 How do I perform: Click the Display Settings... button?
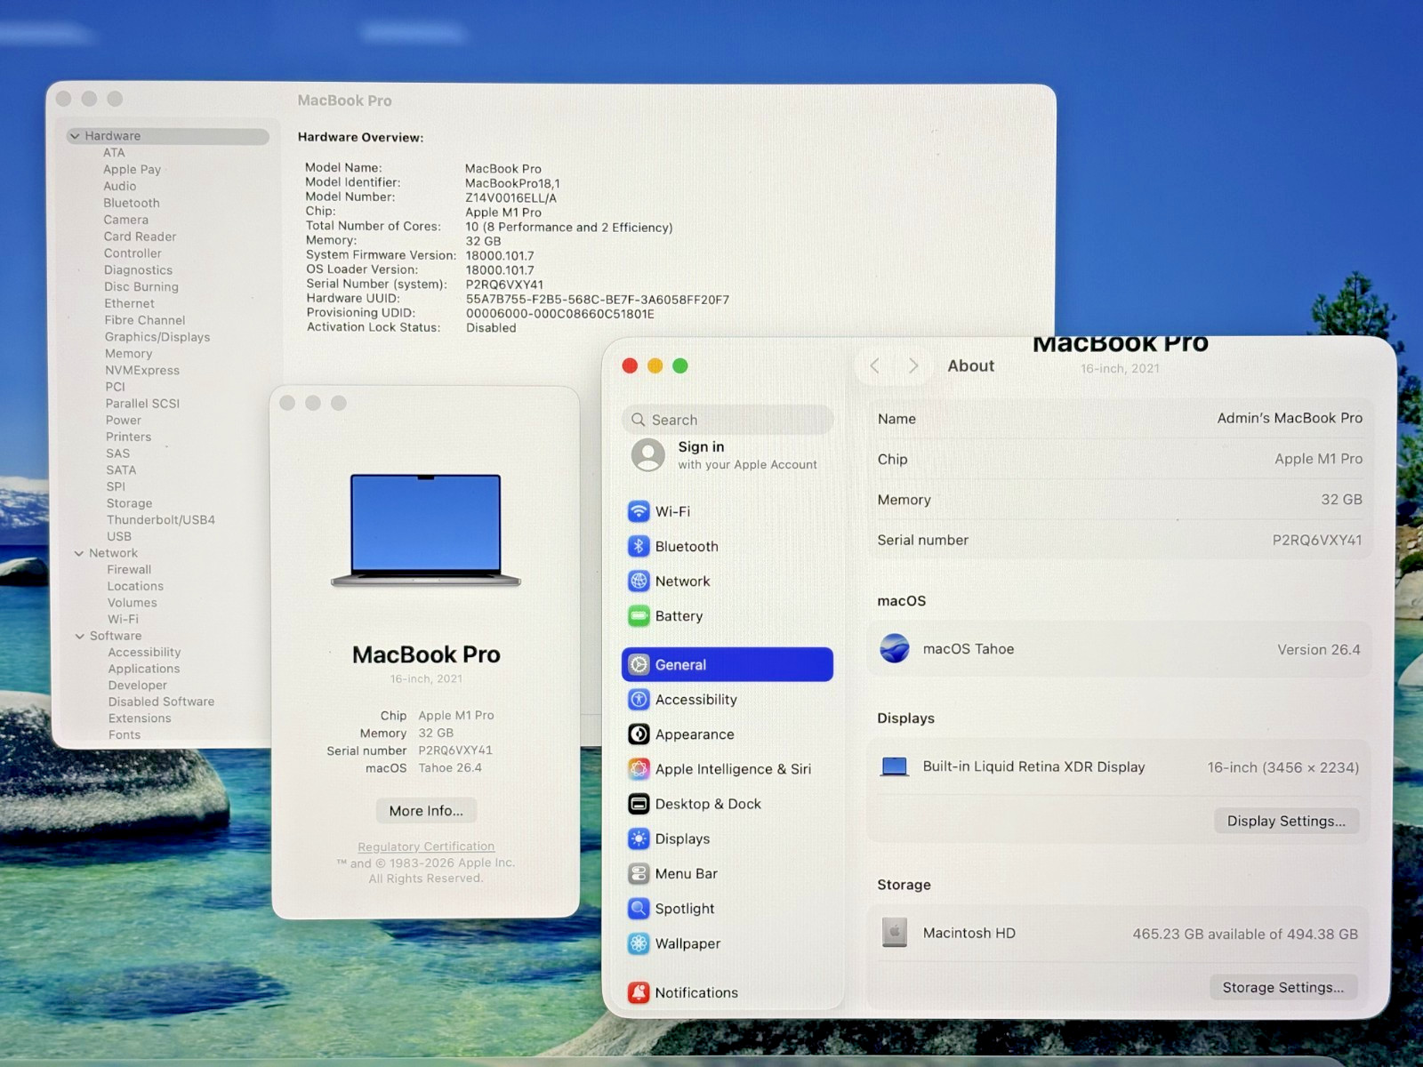pos(1285,821)
